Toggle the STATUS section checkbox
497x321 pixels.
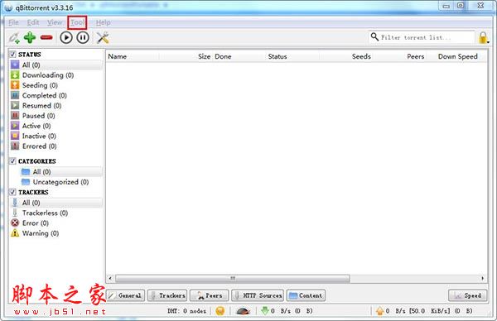click(12, 54)
